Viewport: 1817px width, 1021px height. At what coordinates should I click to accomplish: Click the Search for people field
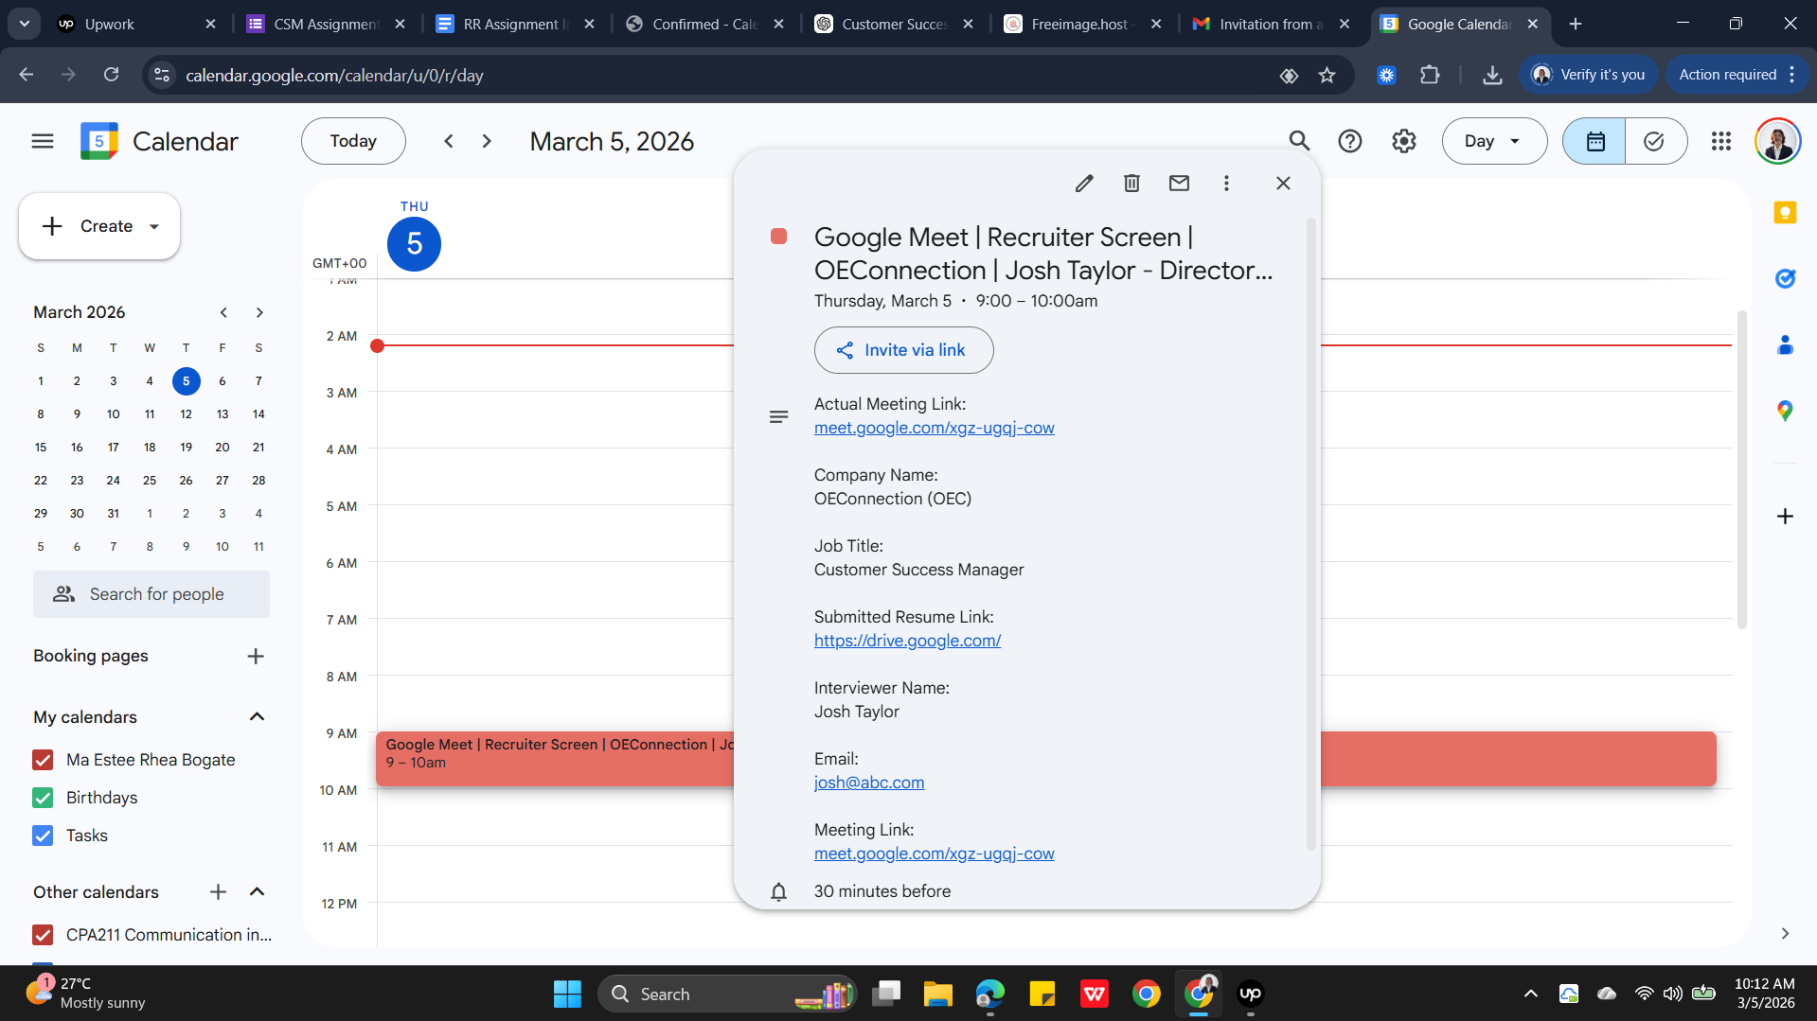coord(151,594)
